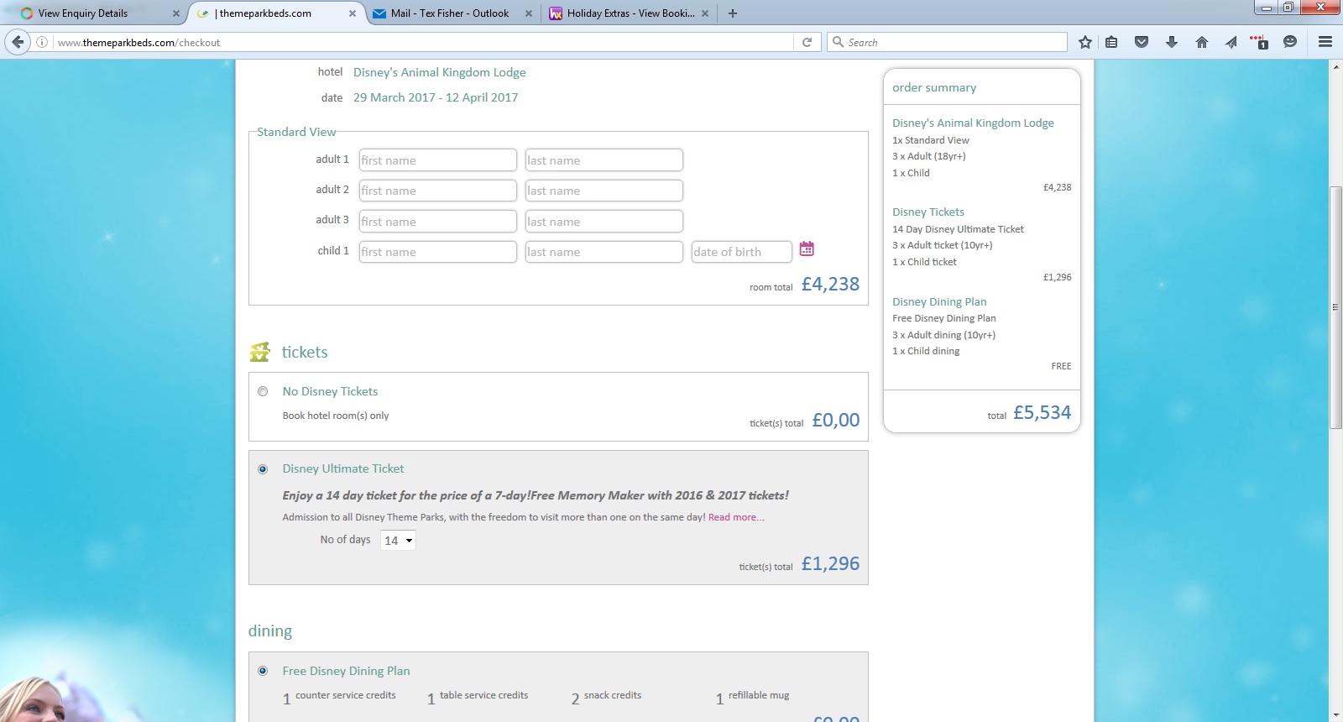Go back using the browser back arrow

(18, 42)
